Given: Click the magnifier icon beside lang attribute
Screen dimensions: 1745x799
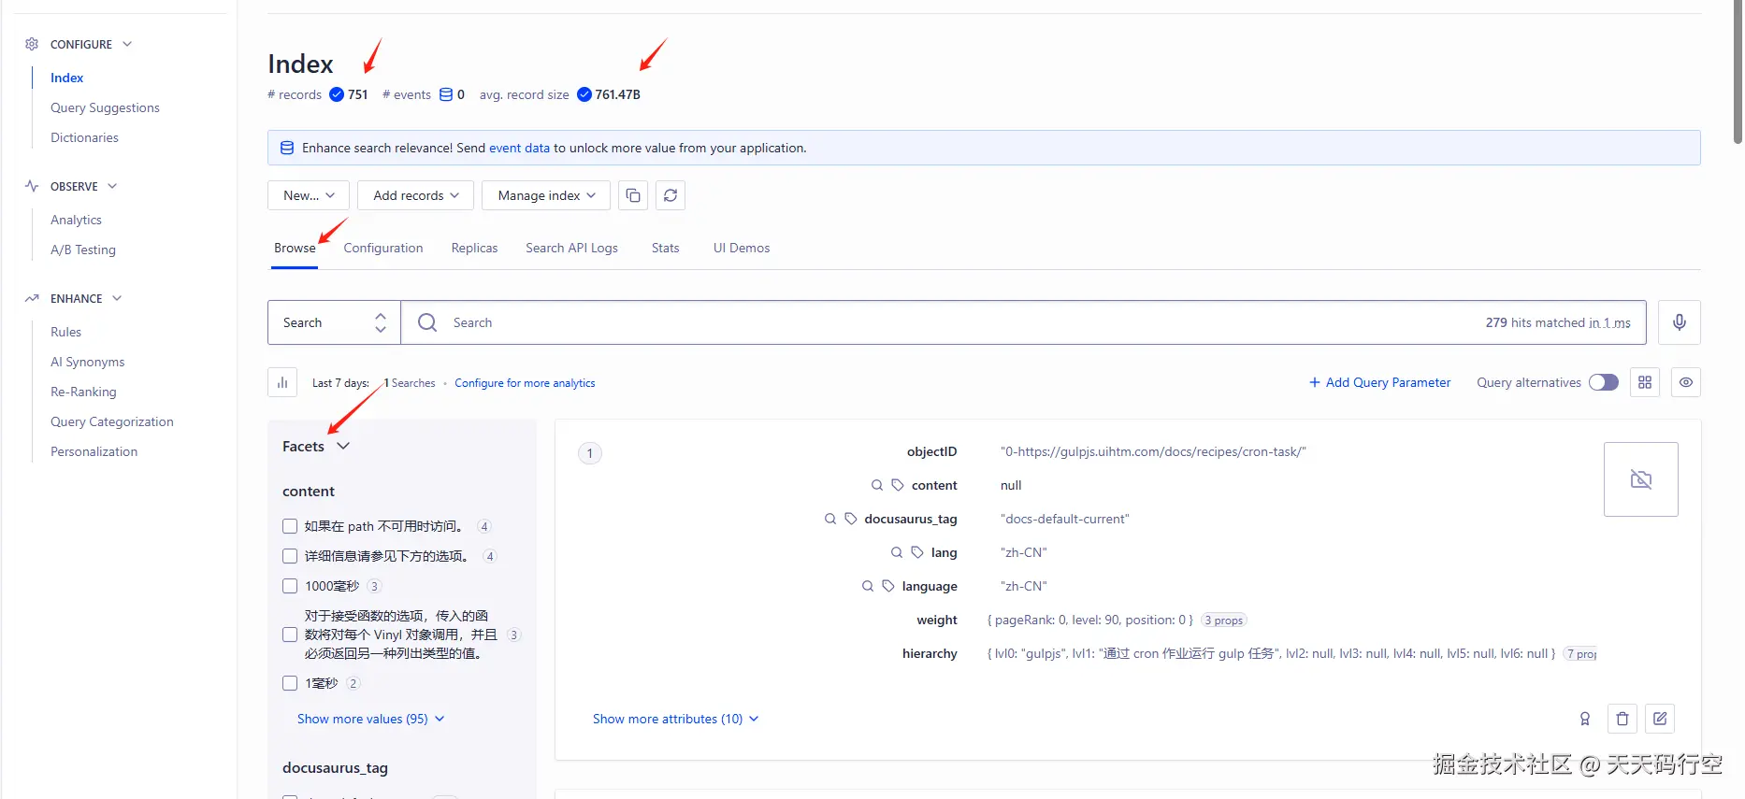Looking at the screenshot, I should click(x=897, y=552).
